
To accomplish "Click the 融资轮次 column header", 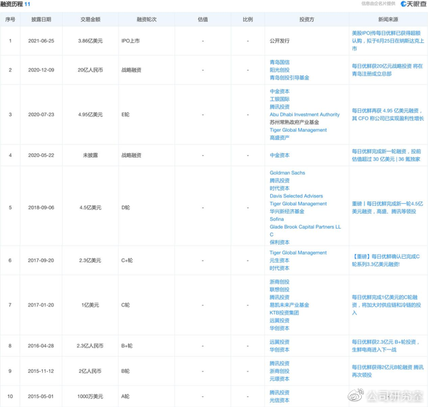I will (146, 19).
